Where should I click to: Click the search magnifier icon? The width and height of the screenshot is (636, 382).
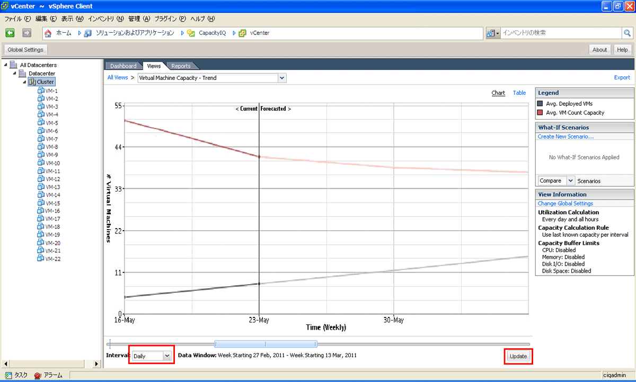click(x=626, y=33)
